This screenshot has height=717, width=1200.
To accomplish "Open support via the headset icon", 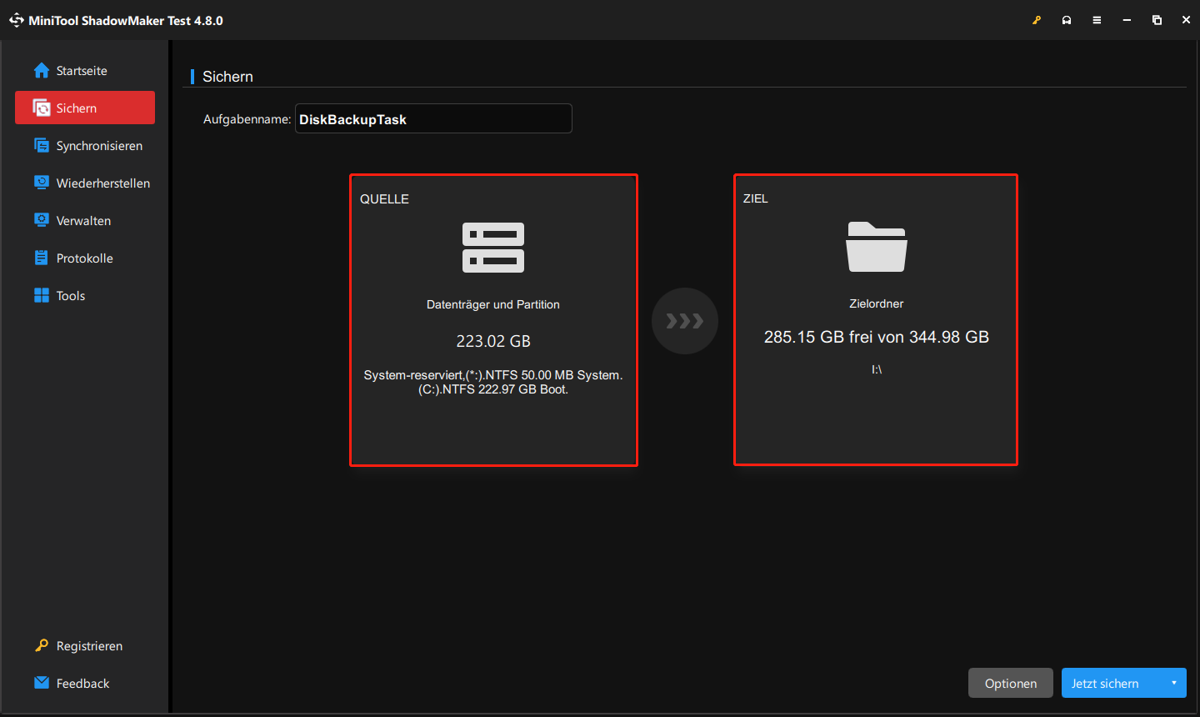I will tap(1067, 20).
